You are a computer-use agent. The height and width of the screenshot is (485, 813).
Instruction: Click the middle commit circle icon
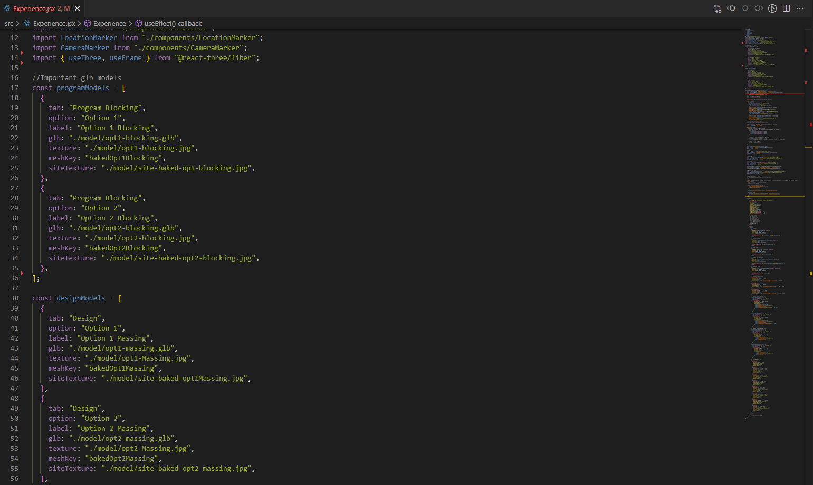745,8
